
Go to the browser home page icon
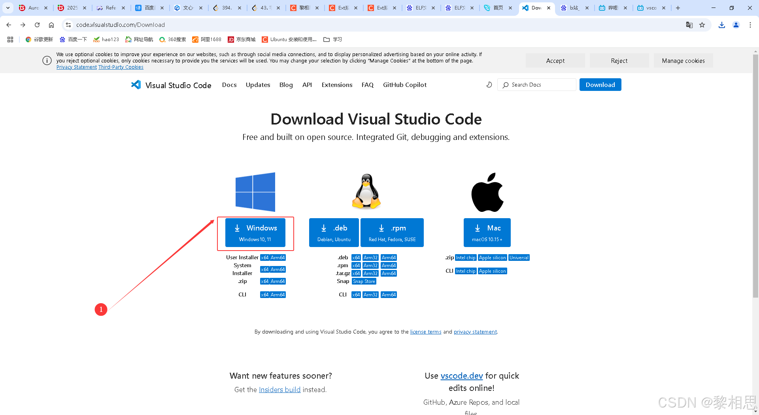tap(51, 25)
